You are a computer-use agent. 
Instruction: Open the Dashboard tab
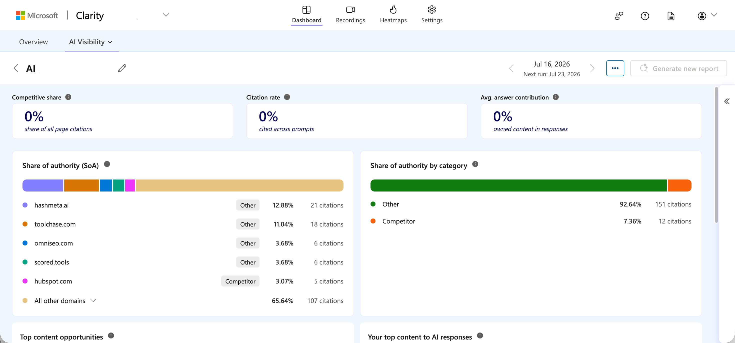[x=306, y=14]
